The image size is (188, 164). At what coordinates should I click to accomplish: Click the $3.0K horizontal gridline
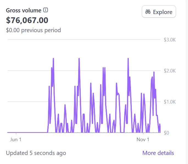pos(82,40)
